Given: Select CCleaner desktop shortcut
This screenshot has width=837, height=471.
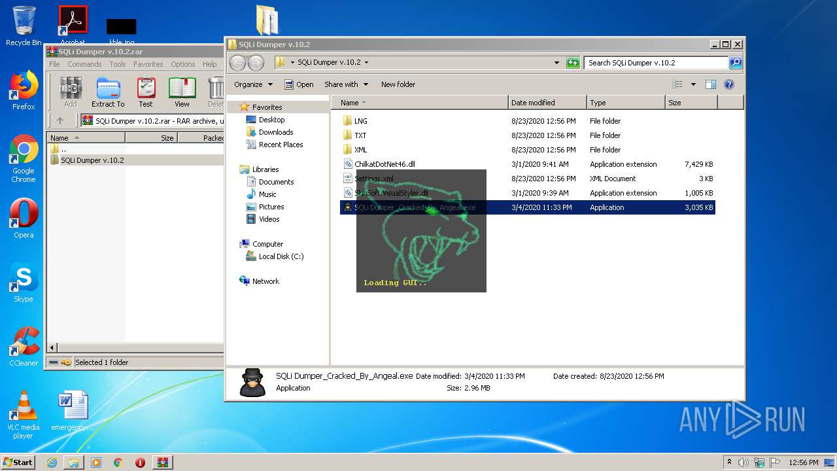Looking at the screenshot, I should [x=24, y=347].
